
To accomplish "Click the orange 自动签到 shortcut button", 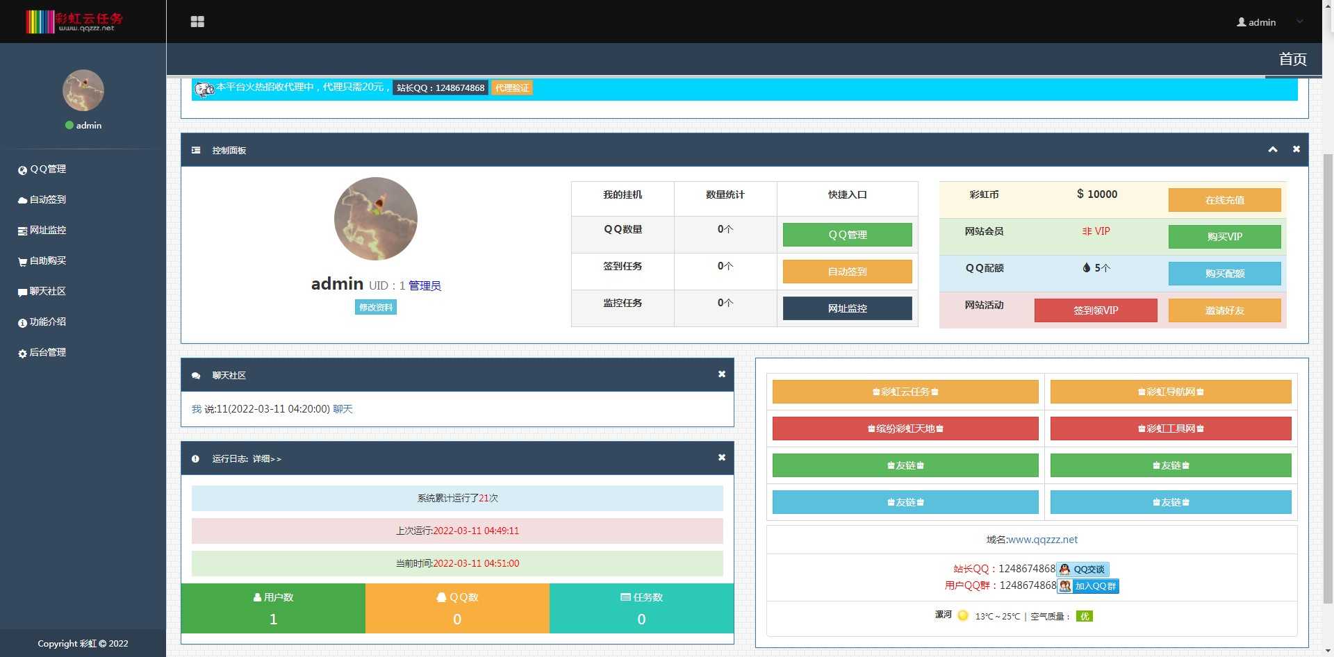I will pos(848,272).
